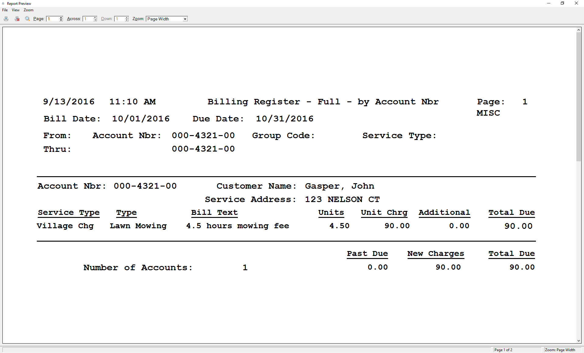
Task: Click the report timestamp '9/13/2016'
Action: (x=69, y=102)
